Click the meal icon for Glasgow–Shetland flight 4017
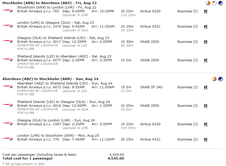This screenshot has height=166, width=226. pos(206,42)
